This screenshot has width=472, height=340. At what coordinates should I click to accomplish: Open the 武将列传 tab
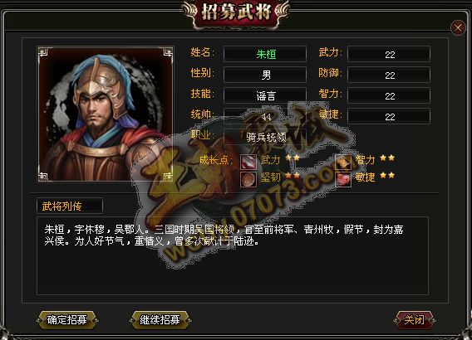pyautogui.click(x=70, y=206)
